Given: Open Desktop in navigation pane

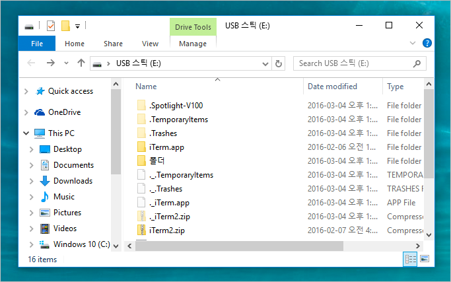Looking at the screenshot, I should [67, 149].
